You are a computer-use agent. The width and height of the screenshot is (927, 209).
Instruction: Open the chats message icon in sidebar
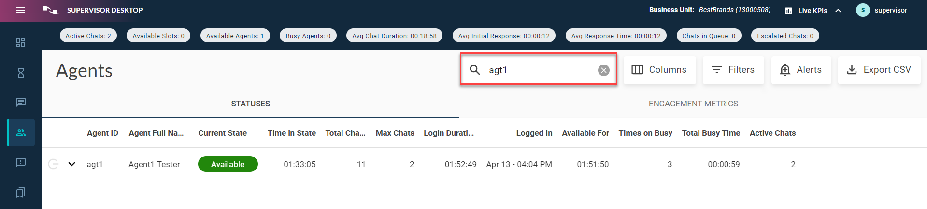21,102
